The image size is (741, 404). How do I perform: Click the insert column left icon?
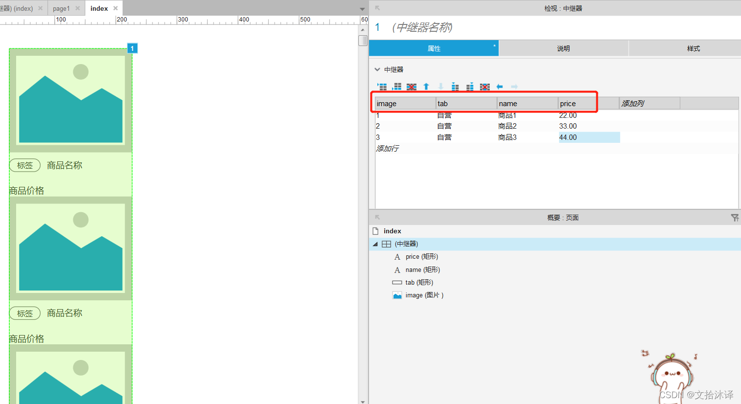pos(455,87)
